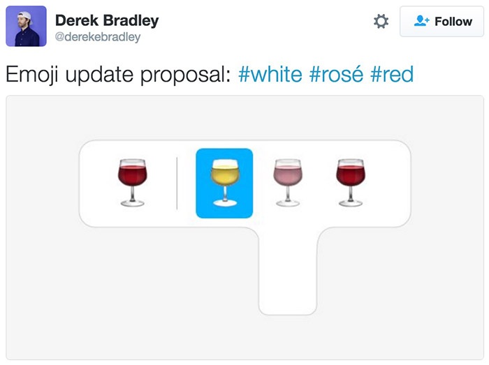Click the vertical divider in emoji picker
This screenshot has width=489, height=365.
click(x=177, y=183)
